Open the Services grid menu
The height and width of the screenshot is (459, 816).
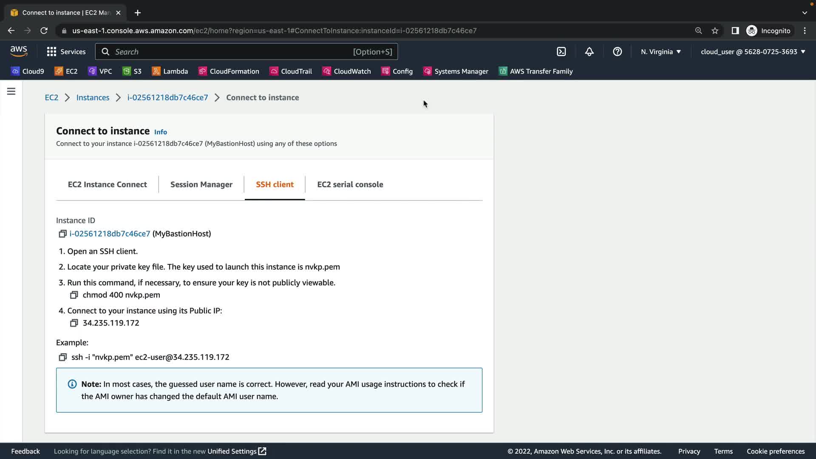66,51
